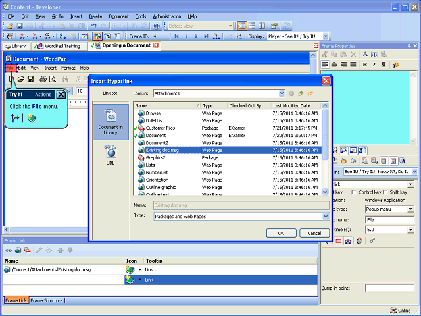Click the Italic formatting icon
Viewport: 421px width, 316px height.
coord(374,65)
